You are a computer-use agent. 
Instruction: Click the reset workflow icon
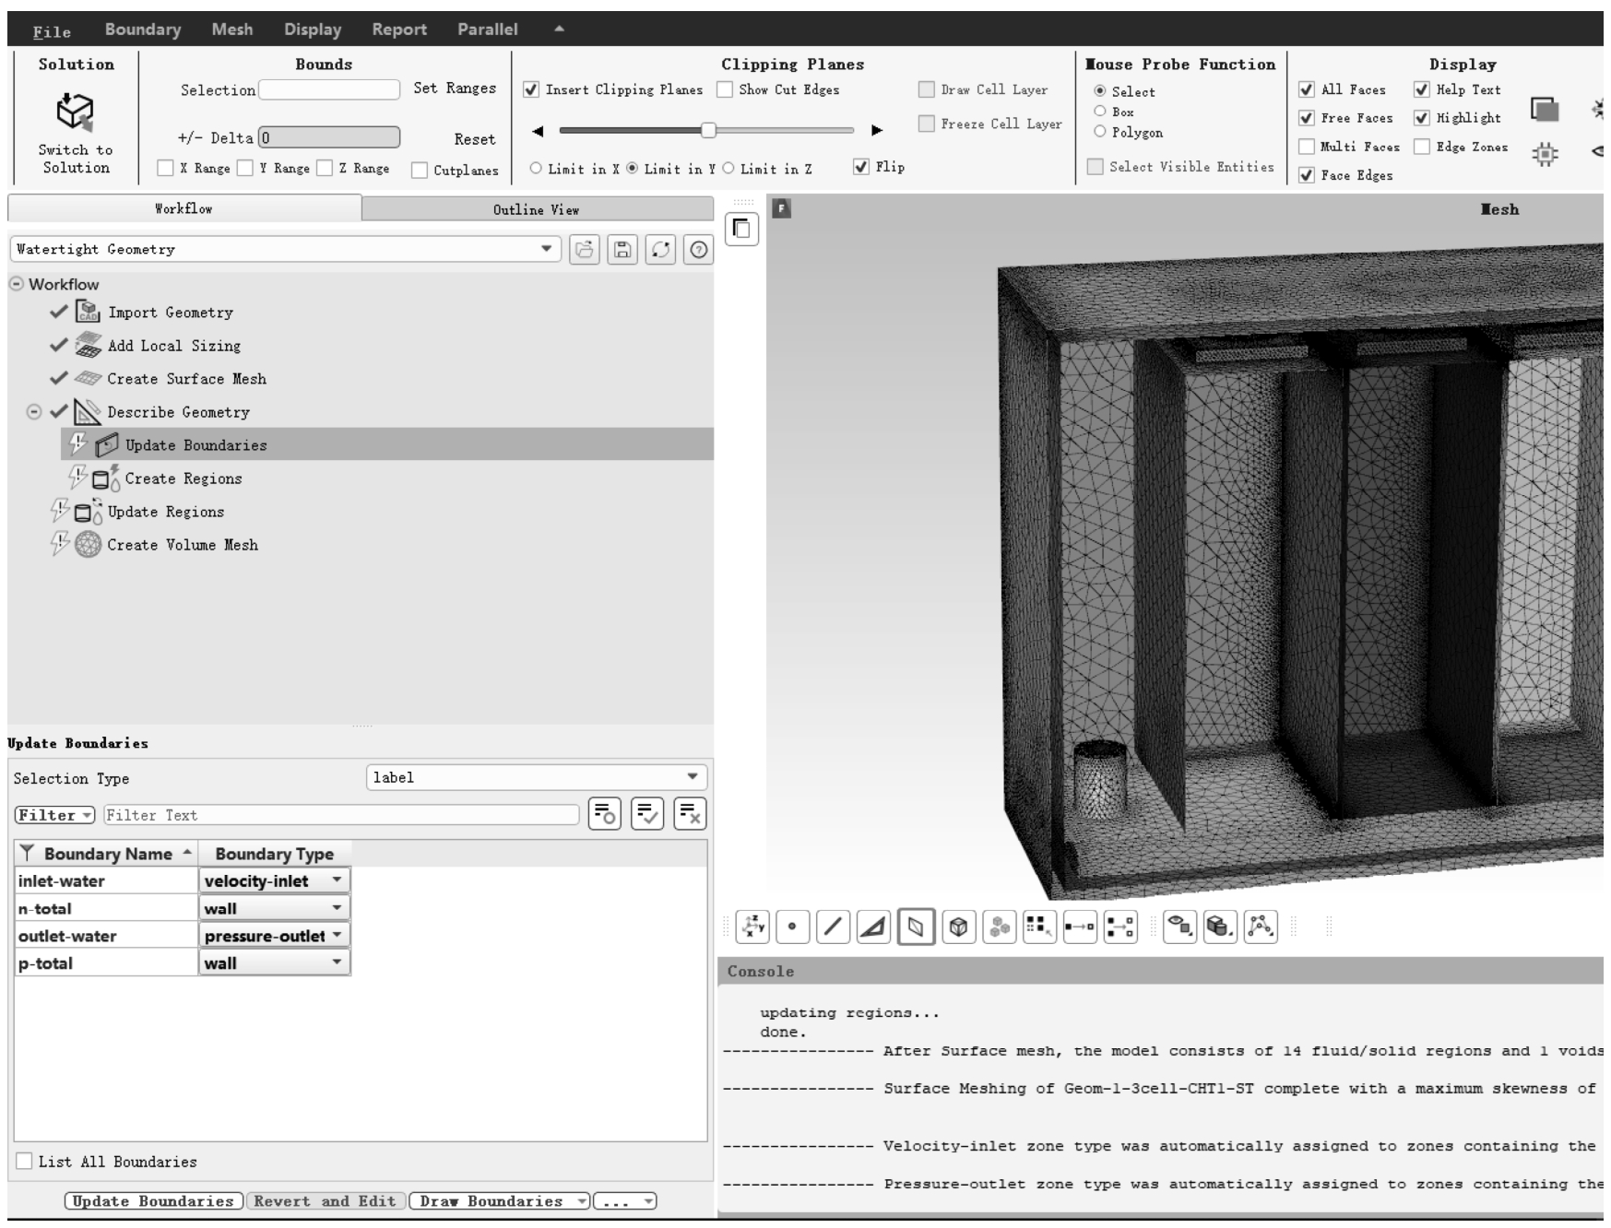[x=660, y=249]
